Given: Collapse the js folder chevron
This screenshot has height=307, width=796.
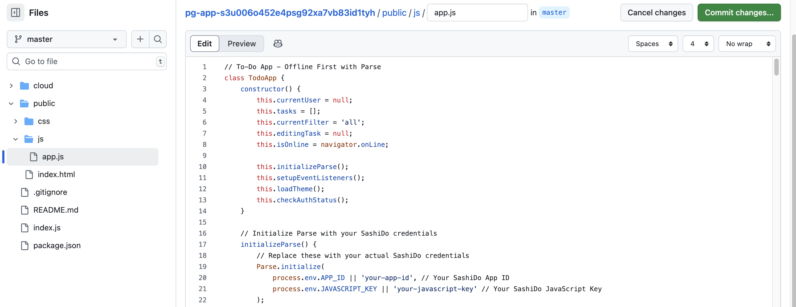Looking at the screenshot, I should tap(16, 139).
